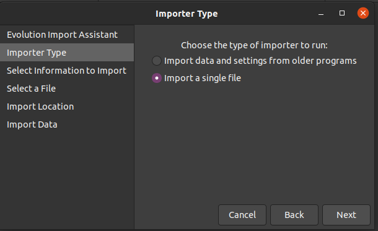Click the Next button
378x231 pixels.
point(346,215)
